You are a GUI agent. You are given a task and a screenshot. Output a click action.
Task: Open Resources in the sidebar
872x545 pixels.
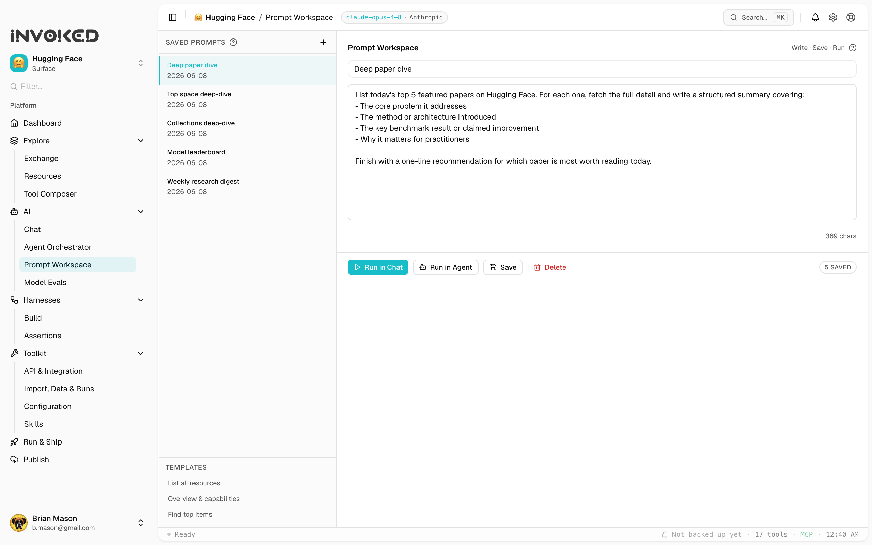(x=43, y=176)
